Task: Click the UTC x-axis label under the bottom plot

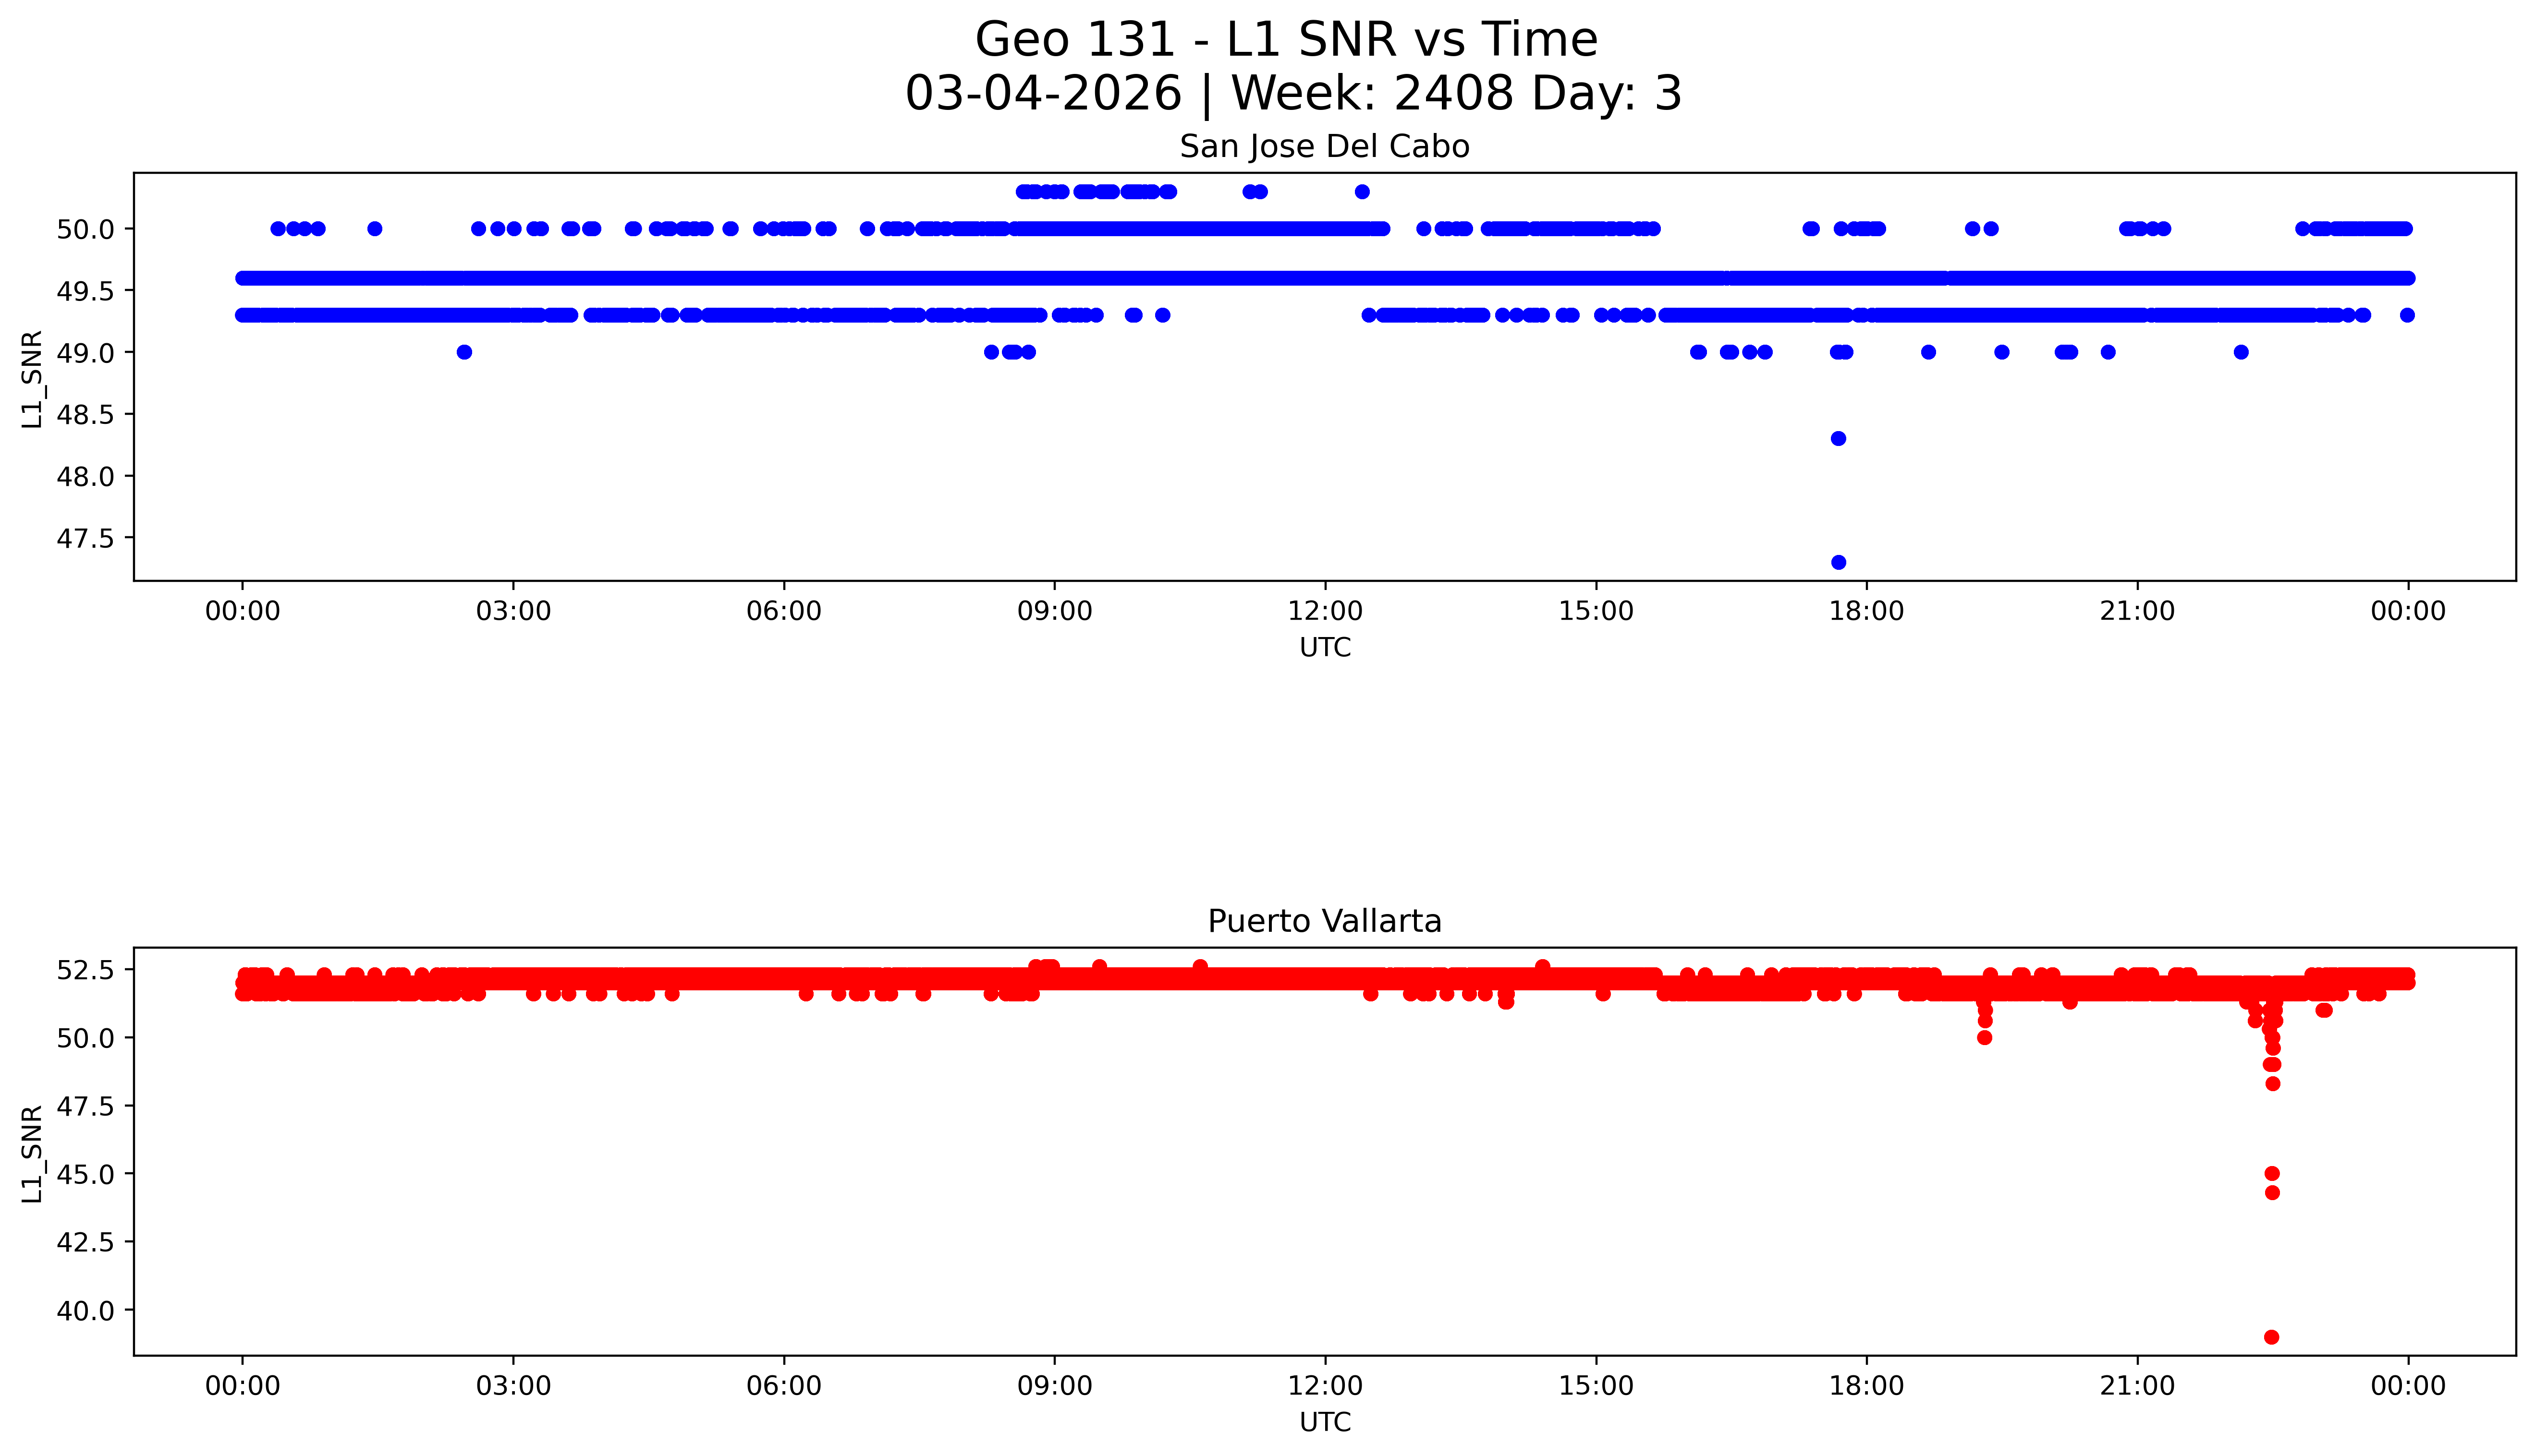Action: [1325, 1422]
